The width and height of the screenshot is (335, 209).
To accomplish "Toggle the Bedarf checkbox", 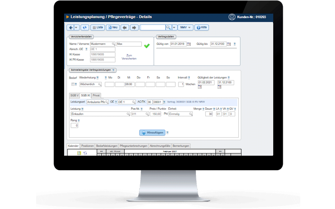I will pyautogui.click(x=73, y=84).
